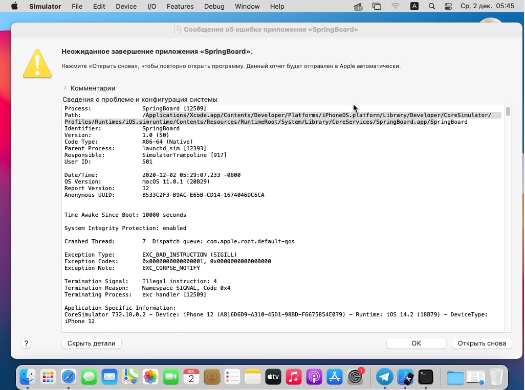
Task: Click the Anonymous UUID value
Action: pyautogui.click(x=203, y=195)
